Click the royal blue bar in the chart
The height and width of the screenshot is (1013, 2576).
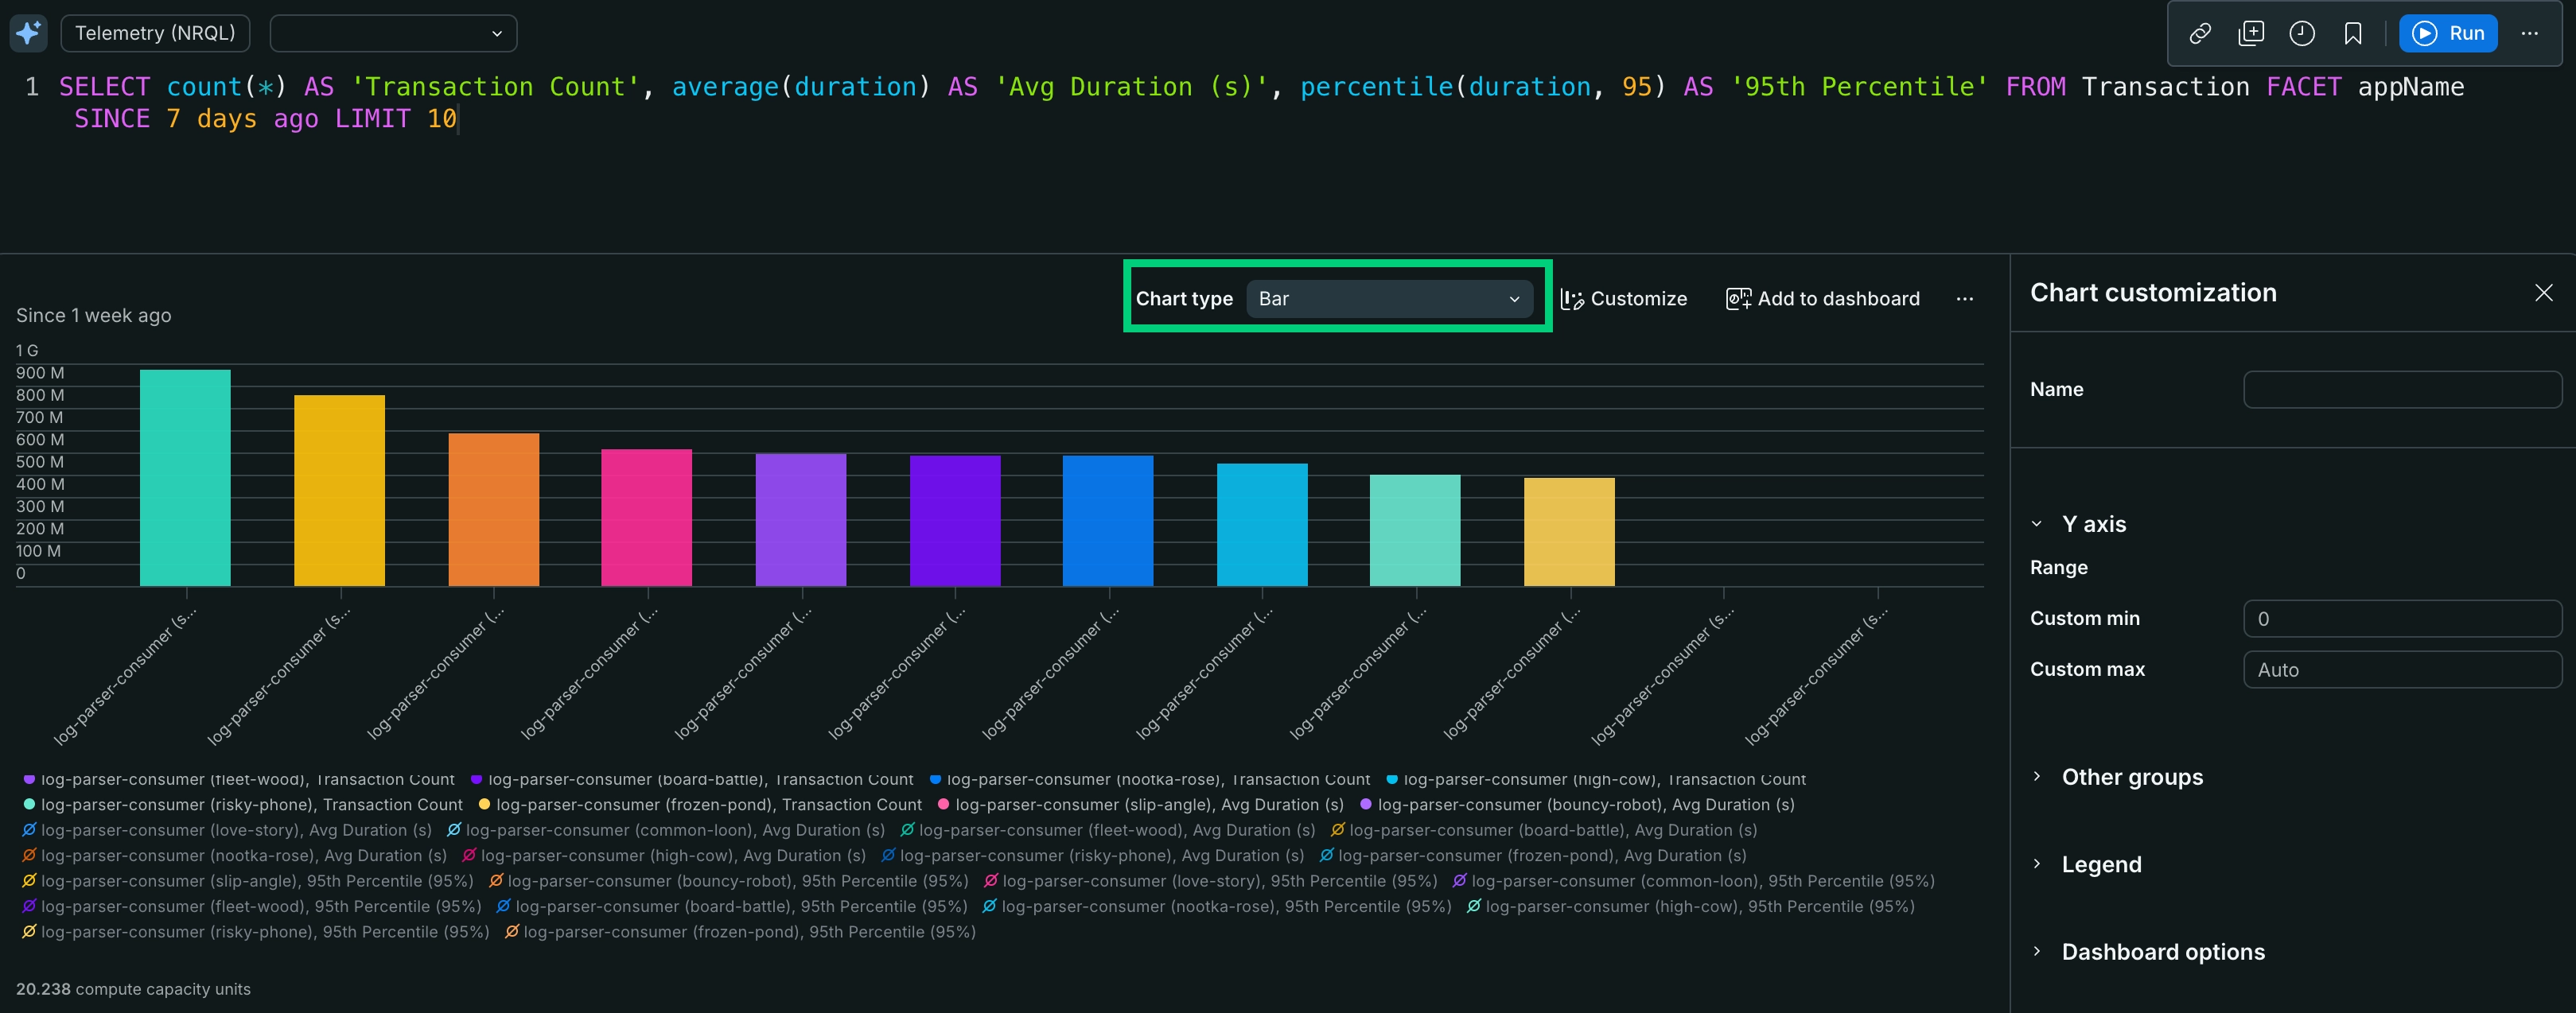point(1108,521)
